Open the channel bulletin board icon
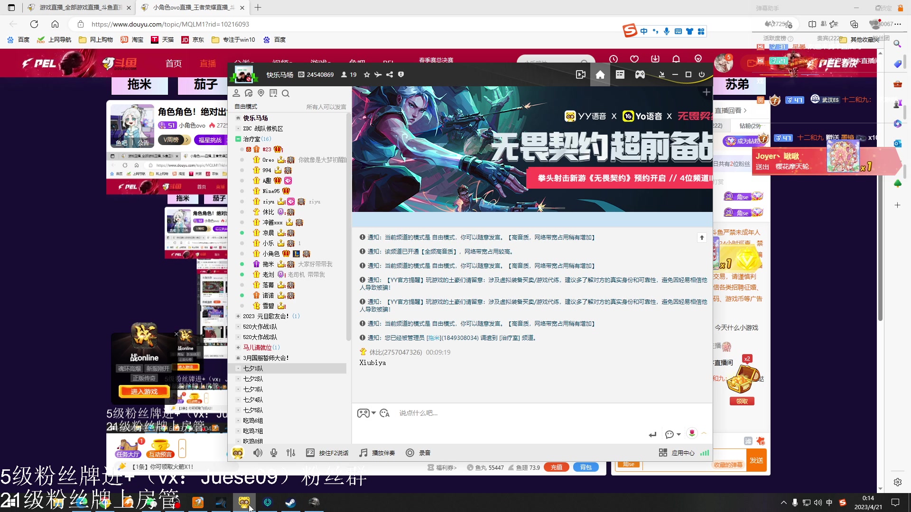911x512 pixels. 273,93
